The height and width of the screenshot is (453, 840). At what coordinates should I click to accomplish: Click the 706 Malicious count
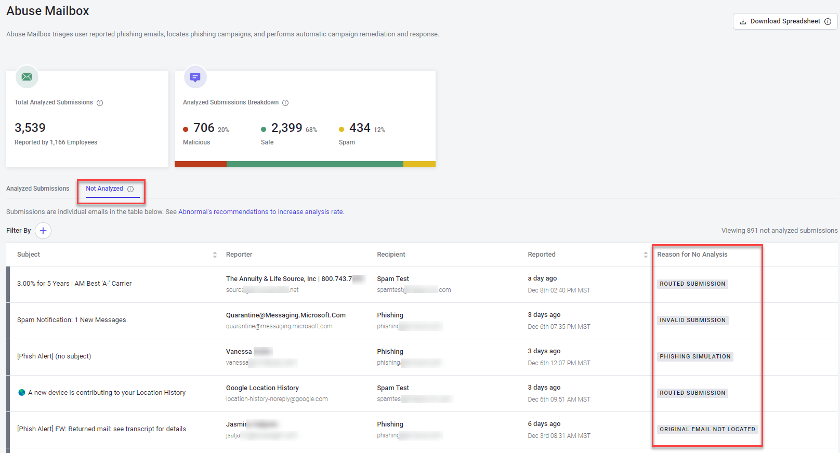tap(204, 128)
